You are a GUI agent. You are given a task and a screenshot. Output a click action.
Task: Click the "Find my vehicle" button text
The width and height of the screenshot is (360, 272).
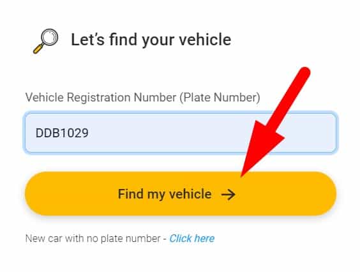point(165,194)
